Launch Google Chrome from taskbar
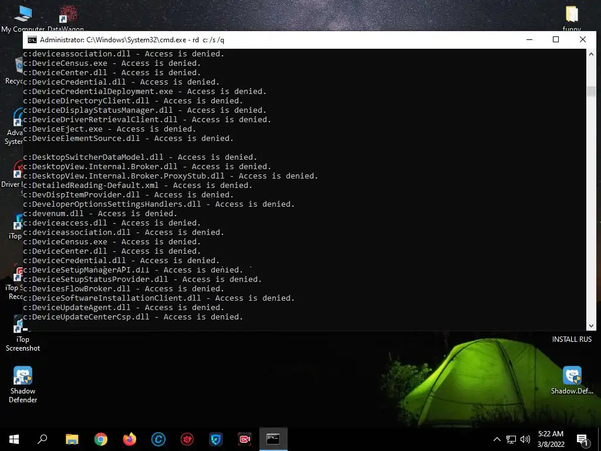This screenshot has height=451, width=601. point(101,439)
